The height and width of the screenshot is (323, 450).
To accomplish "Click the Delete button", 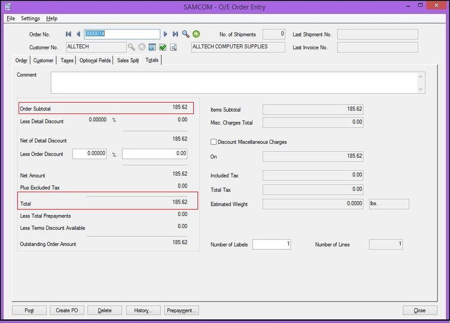I will tap(105, 310).
